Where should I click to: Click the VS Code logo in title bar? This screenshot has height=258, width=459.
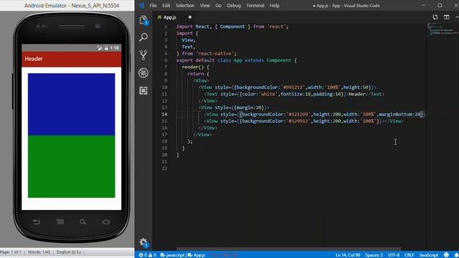click(142, 5)
